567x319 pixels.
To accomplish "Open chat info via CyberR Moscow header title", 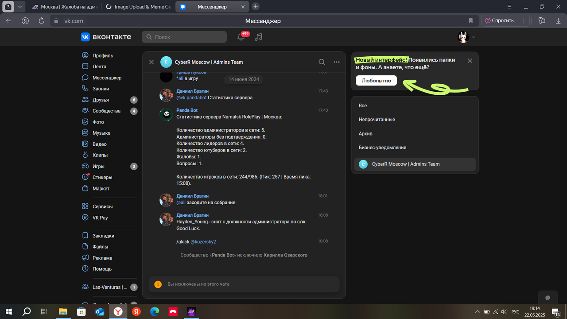I will (209, 62).
